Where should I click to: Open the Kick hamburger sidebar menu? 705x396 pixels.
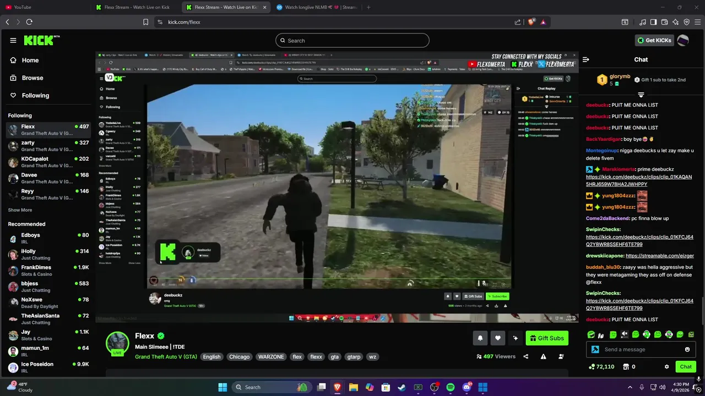click(13, 40)
